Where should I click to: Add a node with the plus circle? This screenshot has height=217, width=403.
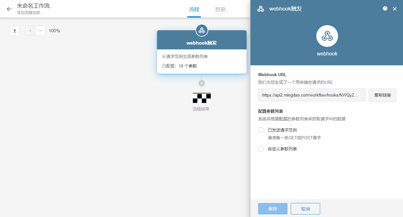201,83
